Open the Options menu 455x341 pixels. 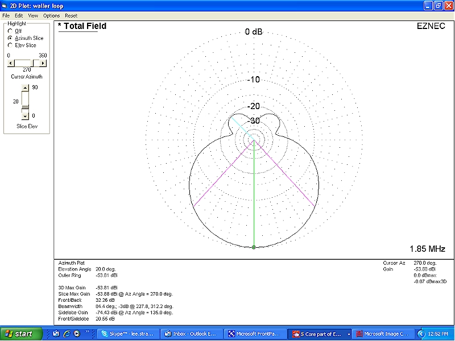pyautogui.click(x=51, y=15)
